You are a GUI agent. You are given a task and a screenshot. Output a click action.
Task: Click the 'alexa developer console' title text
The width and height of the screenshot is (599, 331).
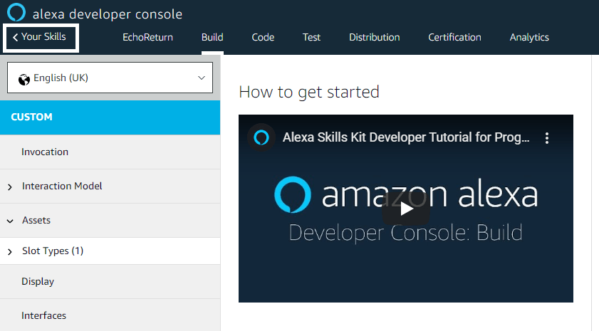pos(108,14)
